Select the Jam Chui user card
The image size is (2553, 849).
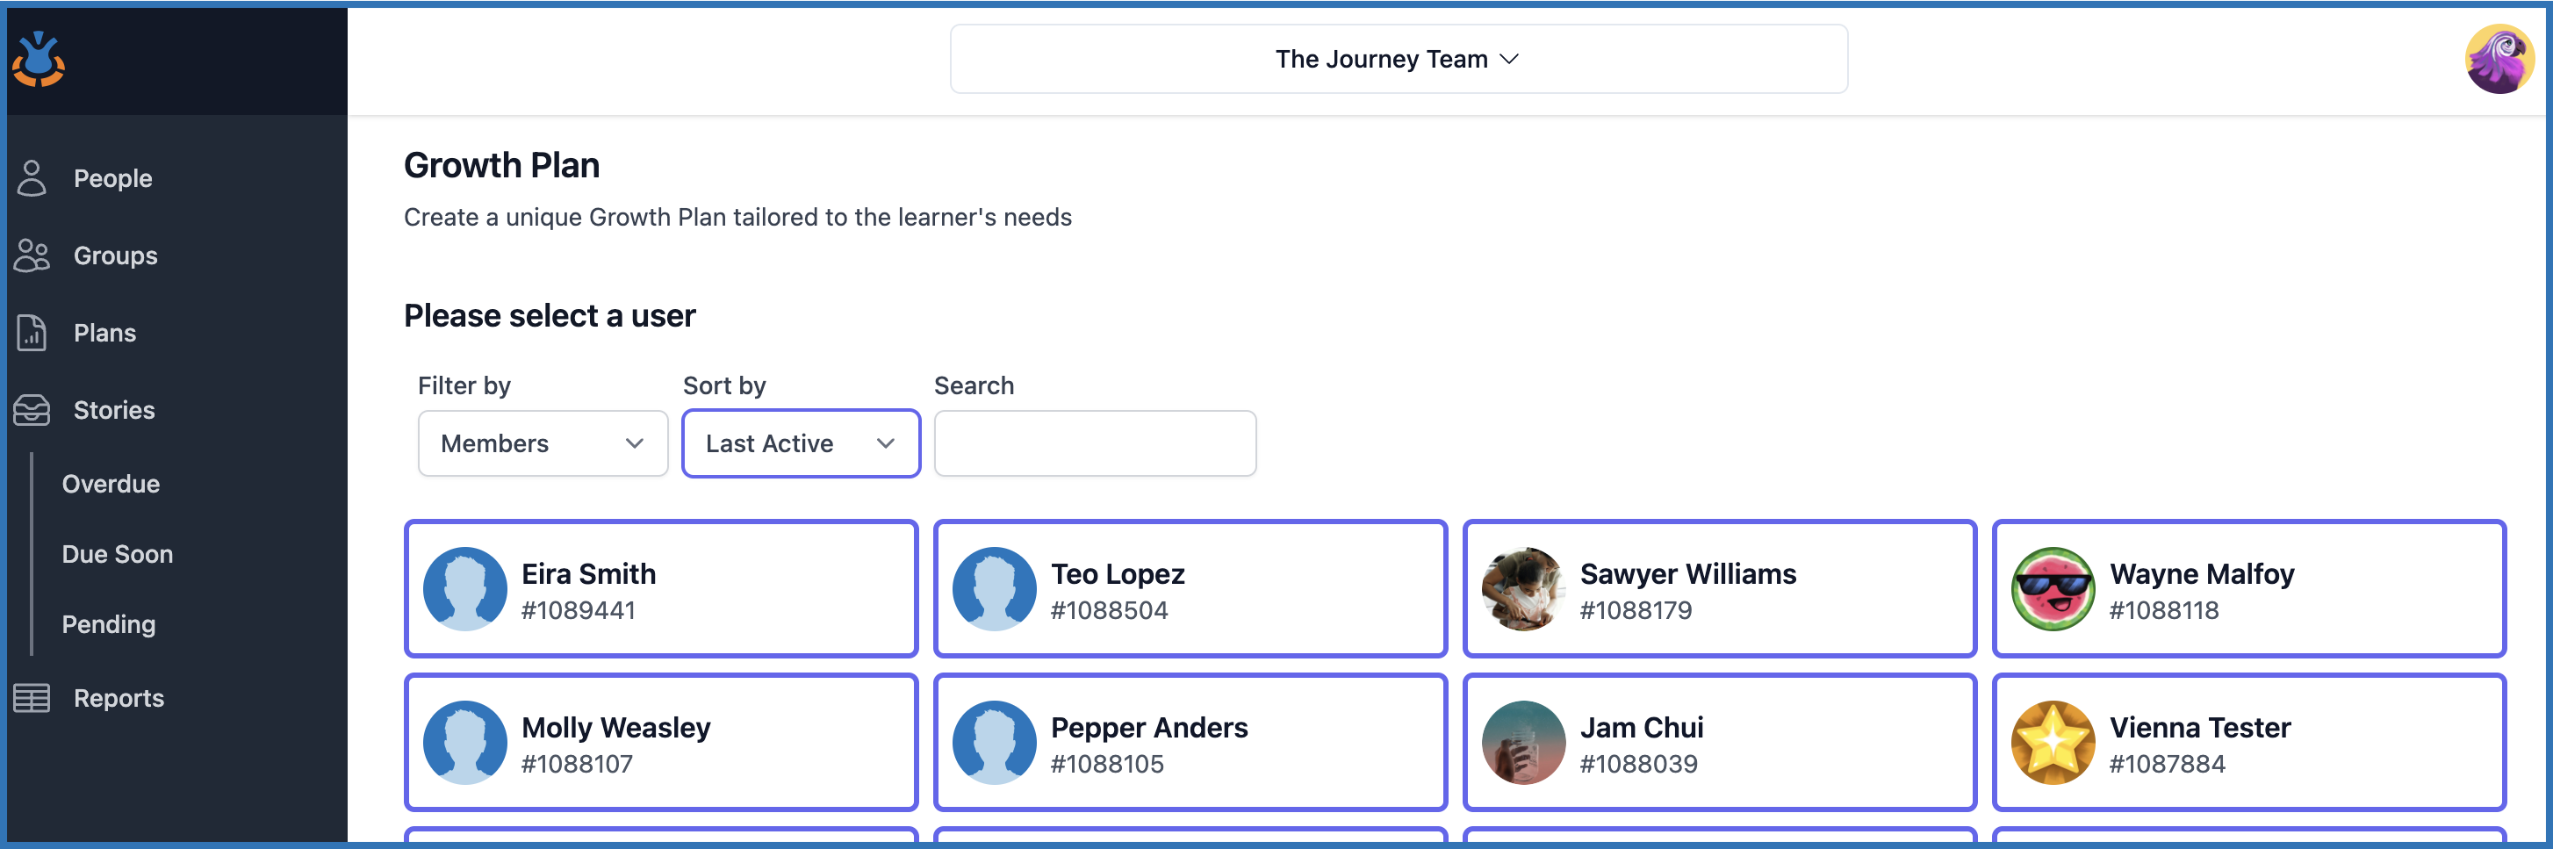(x=1720, y=743)
